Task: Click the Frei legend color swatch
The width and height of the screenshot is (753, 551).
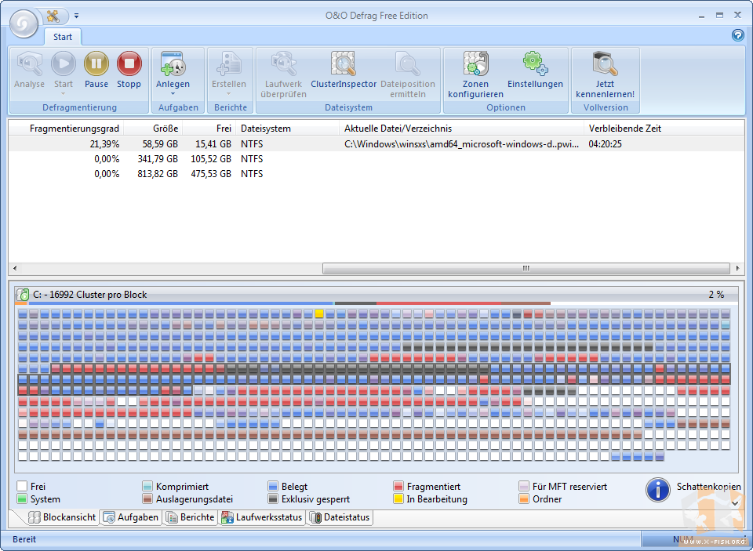Action: (x=22, y=486)
